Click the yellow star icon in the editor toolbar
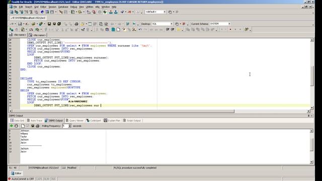 coord(178,30)
